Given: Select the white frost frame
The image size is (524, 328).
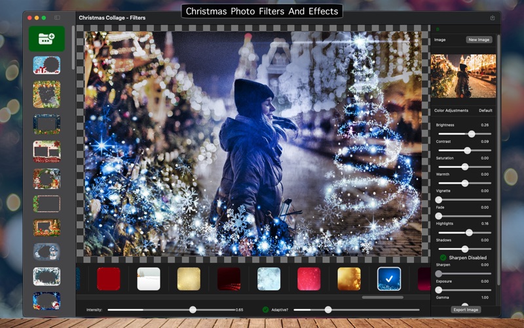Looking at the screenshot, I should pos(47,276).
